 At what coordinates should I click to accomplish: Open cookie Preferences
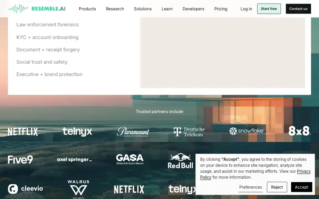(x=251, y=187)
